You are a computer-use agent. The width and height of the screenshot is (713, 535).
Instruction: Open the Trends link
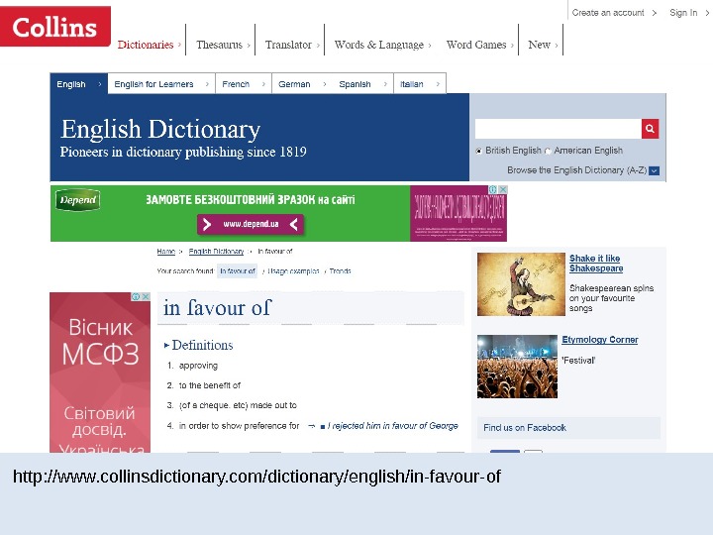340,271
